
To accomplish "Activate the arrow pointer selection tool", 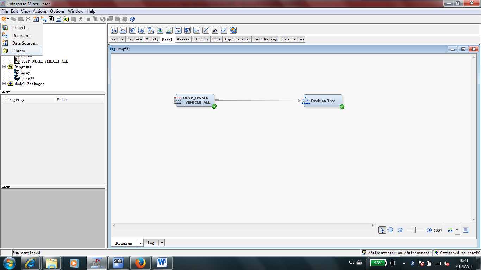I will [x=382, y=230].
